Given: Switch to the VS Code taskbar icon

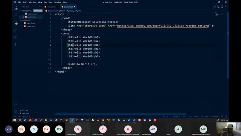Looking at the screenshot, I should click(72, 120).
